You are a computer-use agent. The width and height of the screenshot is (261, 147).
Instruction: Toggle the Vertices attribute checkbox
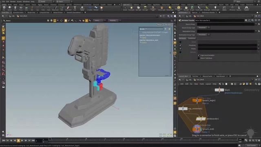coord(180,52)
